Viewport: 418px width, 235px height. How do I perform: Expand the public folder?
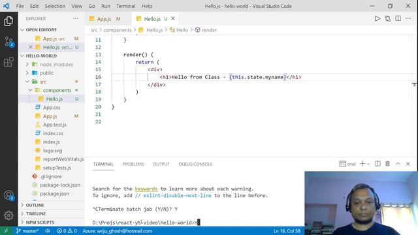coord(52,72)
